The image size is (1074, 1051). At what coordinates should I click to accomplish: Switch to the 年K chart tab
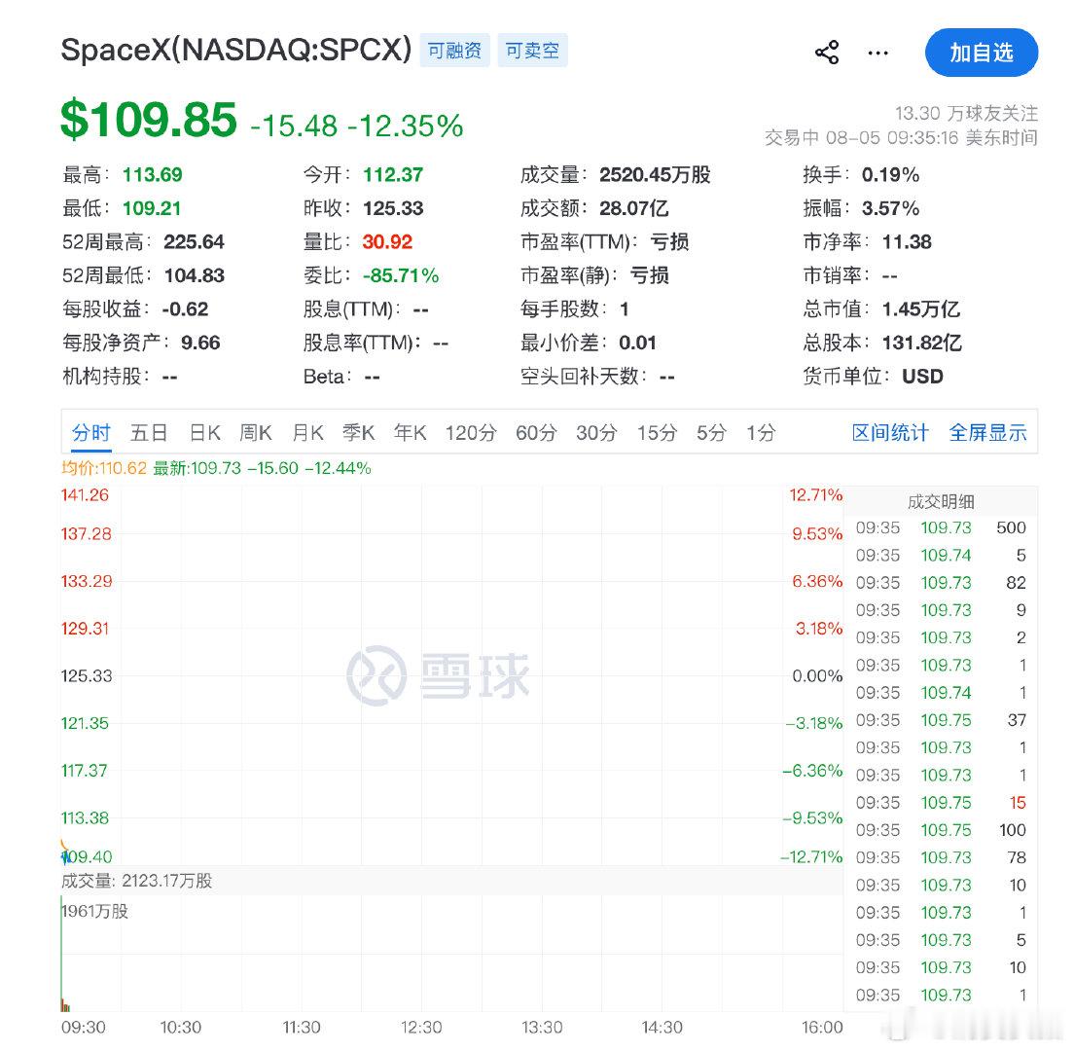coord(410,433)
